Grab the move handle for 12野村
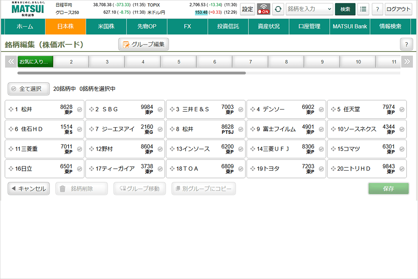The width and height of the screenshot is (418, 279). (91, 149)
